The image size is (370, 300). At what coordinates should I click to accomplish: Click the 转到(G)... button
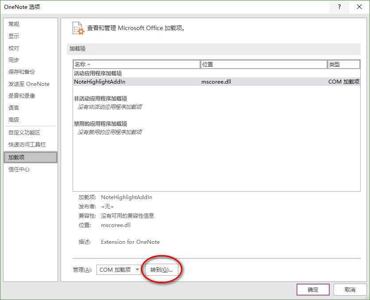162,269
